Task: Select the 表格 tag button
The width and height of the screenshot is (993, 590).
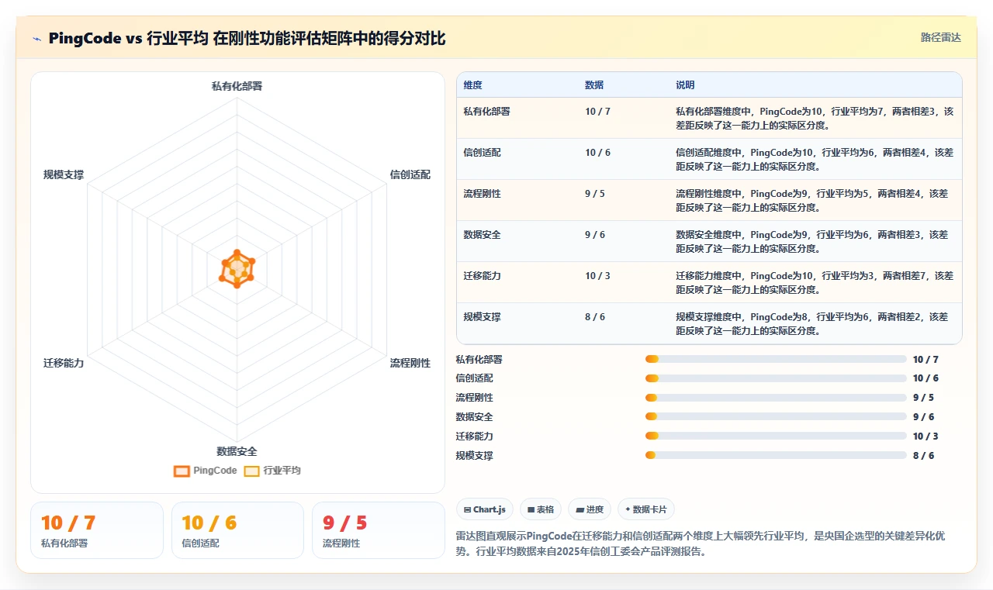Action: pyautogui.click(x=540, y=509)
